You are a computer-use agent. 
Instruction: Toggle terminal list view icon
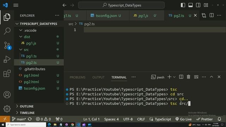pyautogui.click(x=196, y=77)
